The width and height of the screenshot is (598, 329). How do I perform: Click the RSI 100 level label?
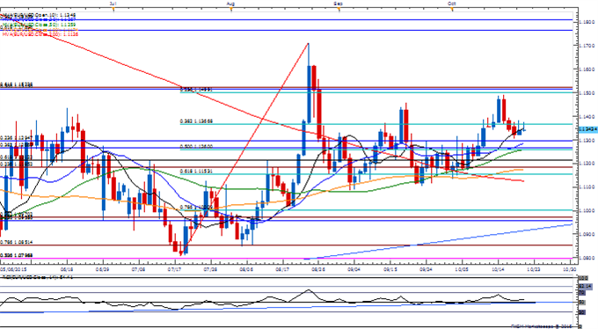coord(583,279)
